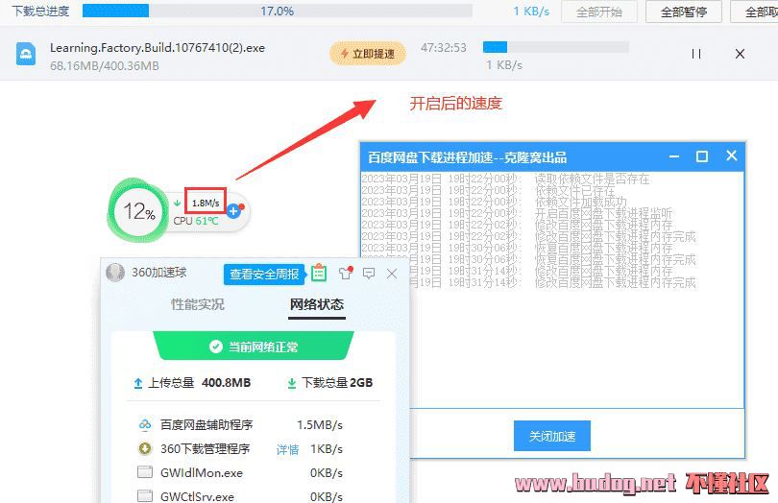Click the overall download progress bar
The width and height of the screenshot is (778, 503).
coord(278,11)
